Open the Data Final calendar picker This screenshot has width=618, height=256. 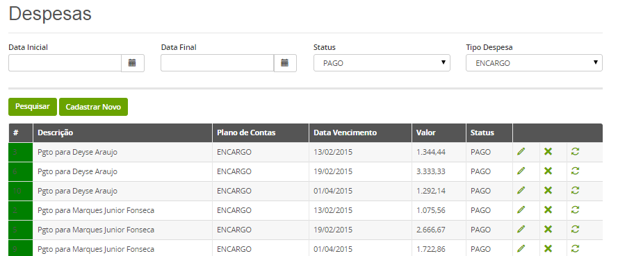[285, 63]
